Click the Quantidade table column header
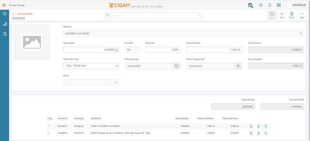The image size is (310, 141). click(x=182, y=119)
